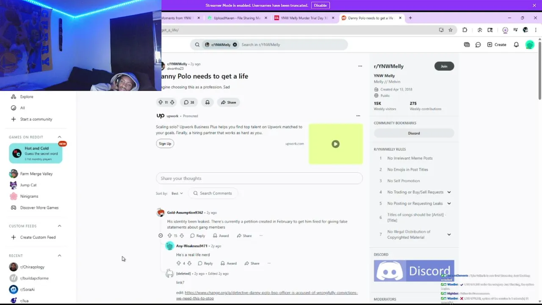Collapse the Games on Reddit section
This screenshot has width=542, height=305.
pos(59,137)
